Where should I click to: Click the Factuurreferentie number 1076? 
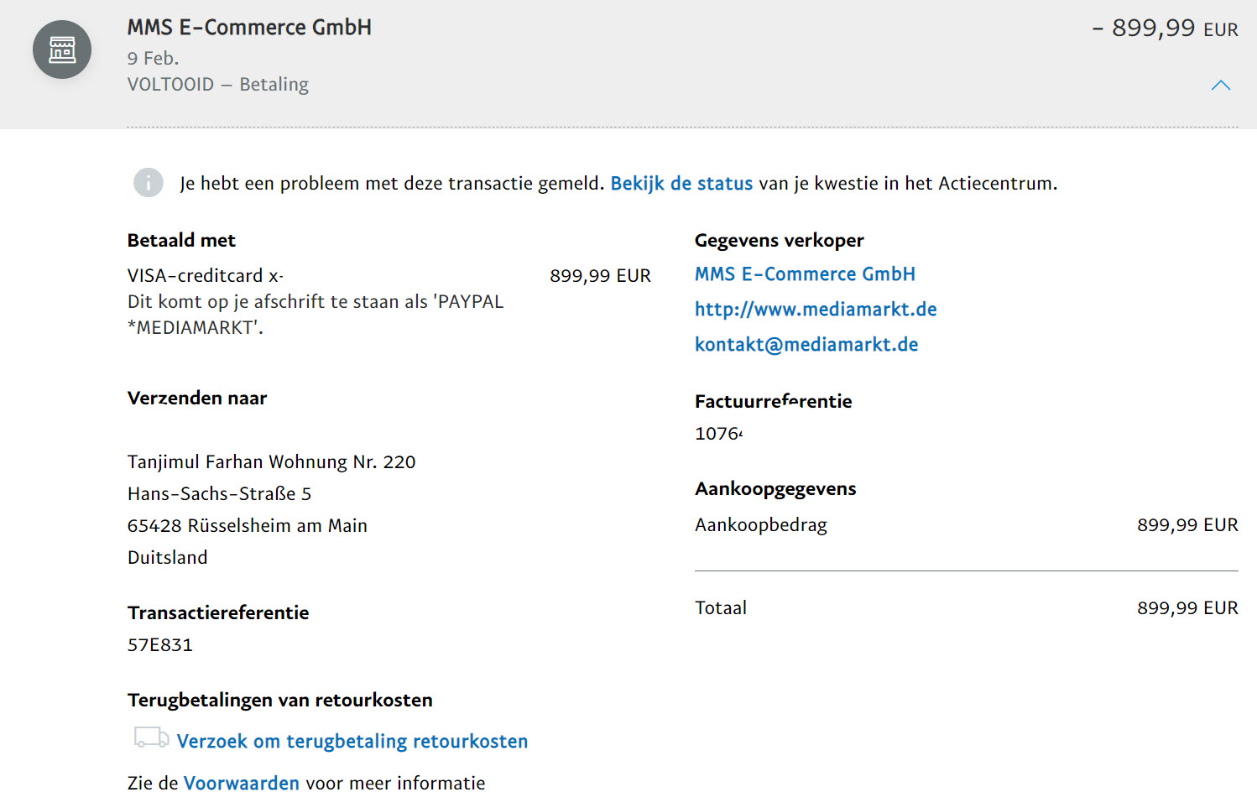point(717,434)
